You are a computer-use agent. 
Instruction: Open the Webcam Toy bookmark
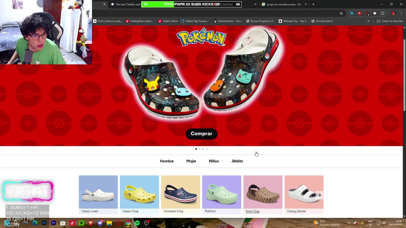[x=293, y=21]
